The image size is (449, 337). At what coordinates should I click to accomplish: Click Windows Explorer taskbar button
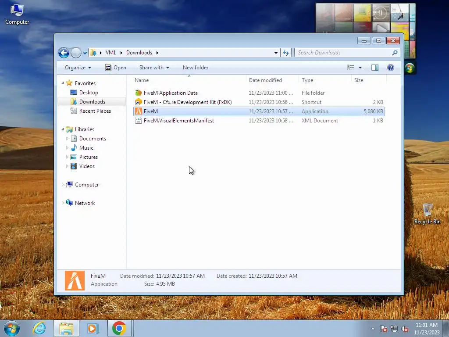tap(66, 328)
